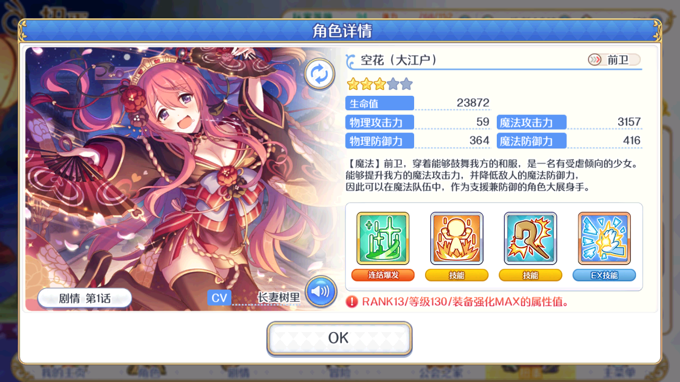Click character name 空花（大江户）
This screenshot has width=680, height=382.
399,60
